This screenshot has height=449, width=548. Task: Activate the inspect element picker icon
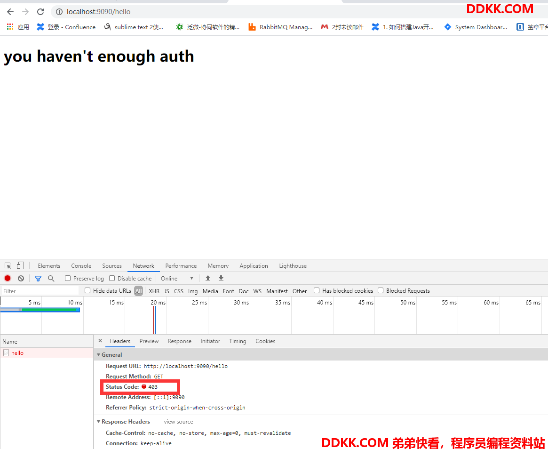(x=8, y=266)
